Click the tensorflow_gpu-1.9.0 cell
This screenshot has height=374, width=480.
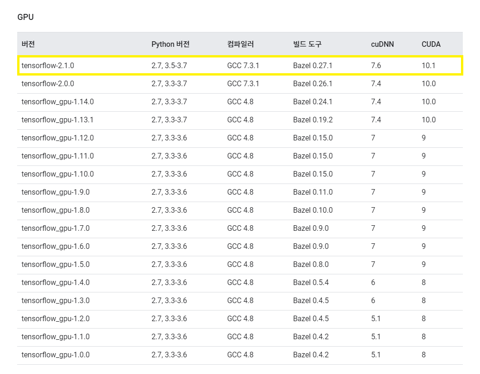pos(55,191)
